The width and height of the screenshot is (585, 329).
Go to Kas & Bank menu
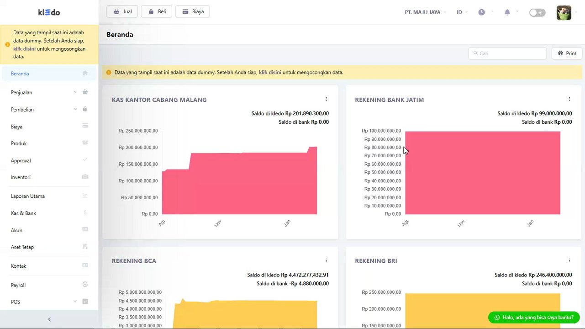[49, 213]
